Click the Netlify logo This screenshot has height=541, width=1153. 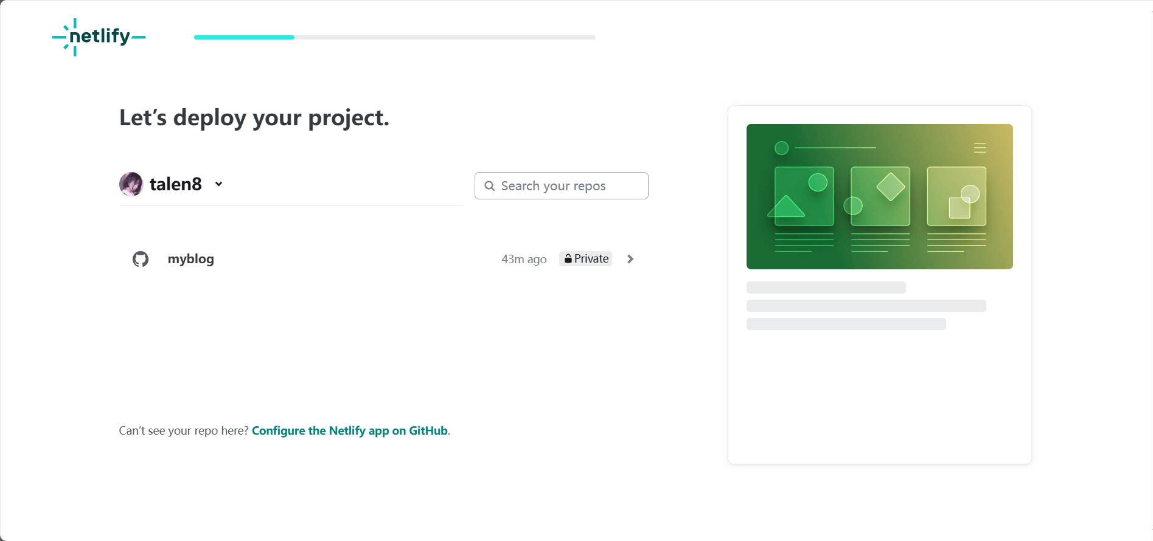point(99,37)
